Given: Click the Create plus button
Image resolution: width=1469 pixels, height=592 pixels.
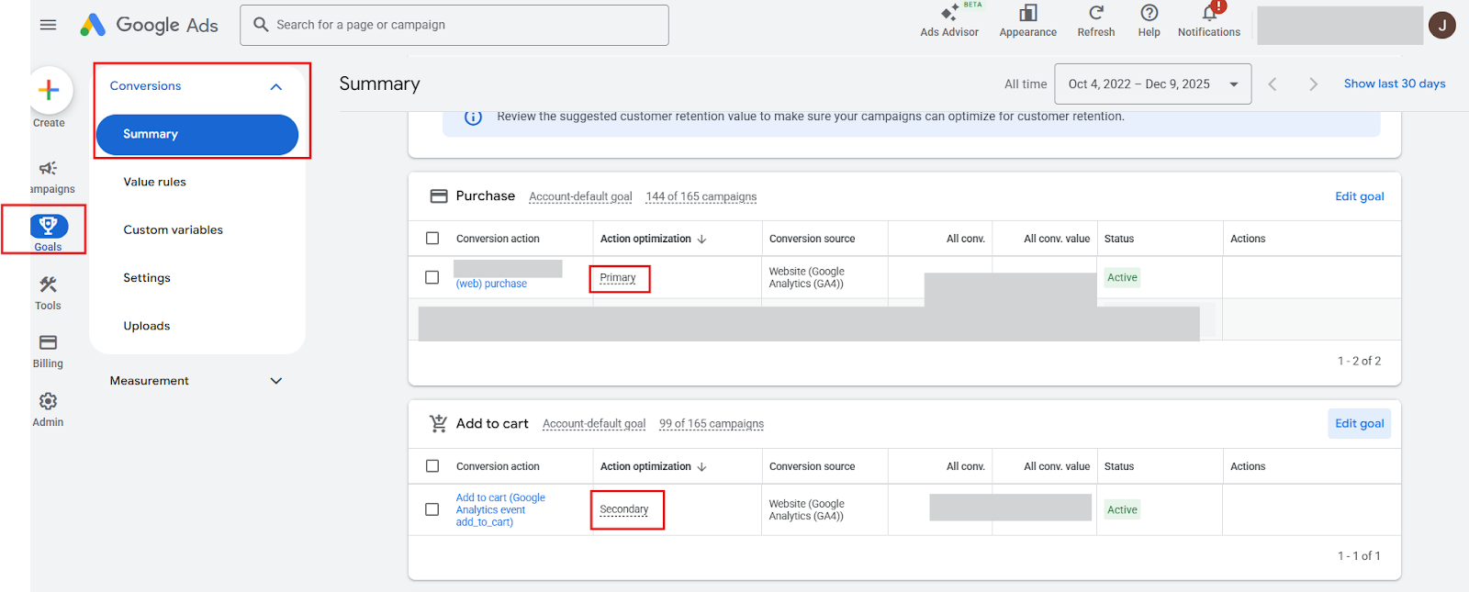Looking at the screenshot, I should [49, 90].
